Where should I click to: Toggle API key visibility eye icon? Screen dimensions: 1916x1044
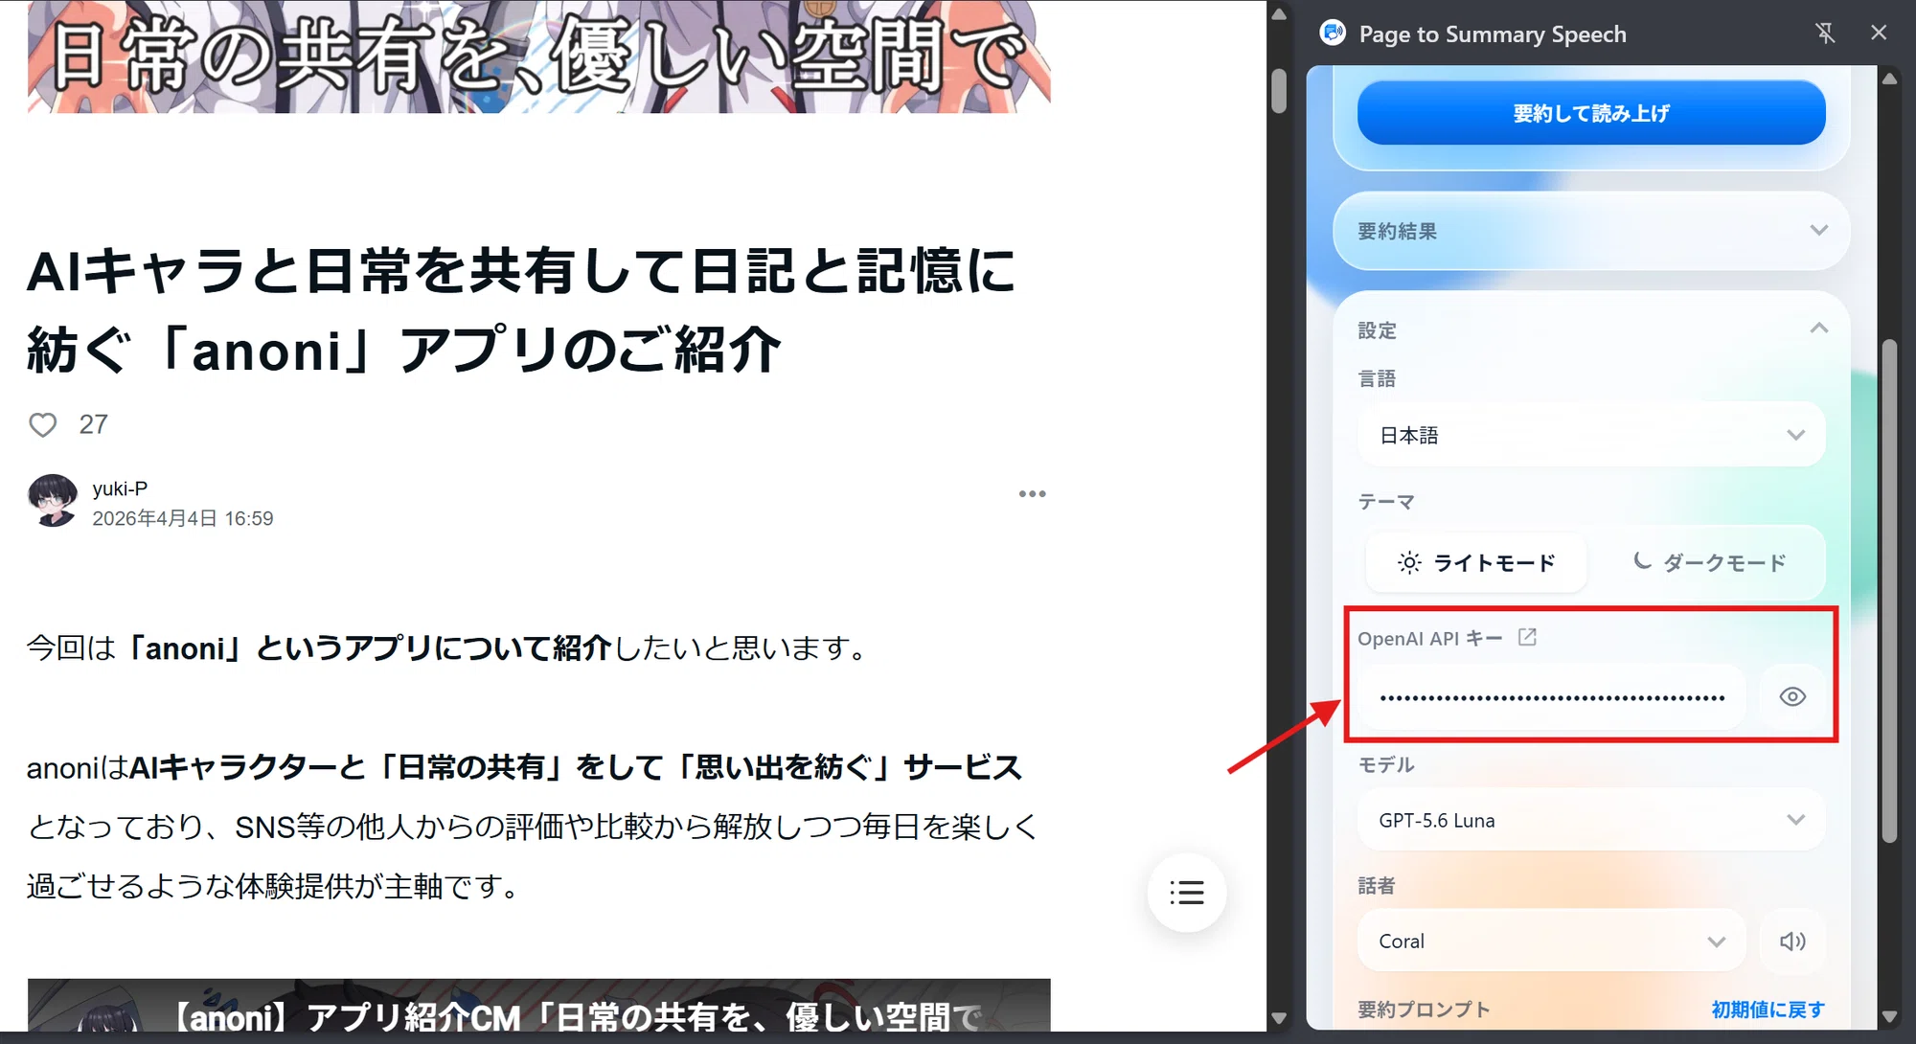1792,697
